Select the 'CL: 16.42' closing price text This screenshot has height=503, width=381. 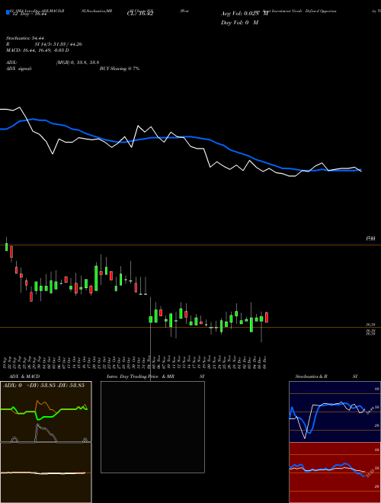[140, 14]
